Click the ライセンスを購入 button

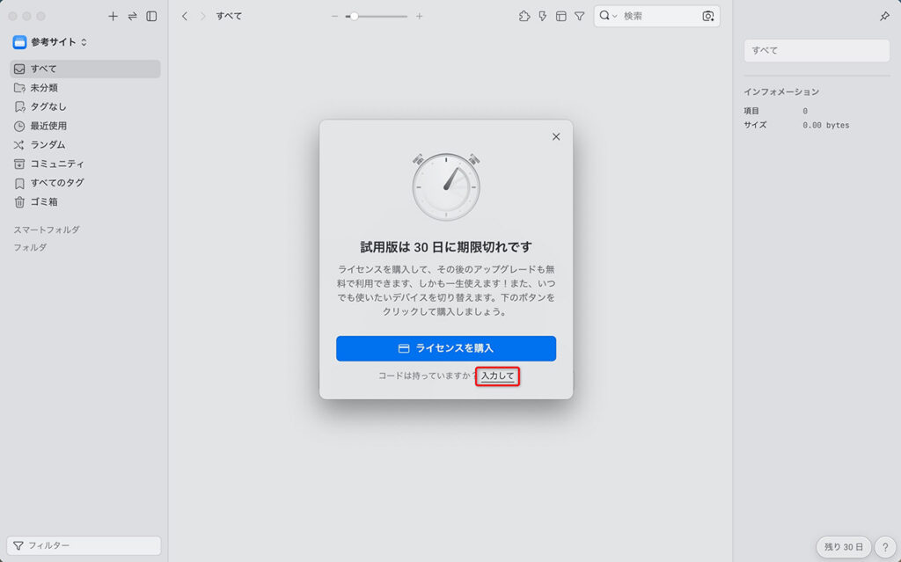[x=446, y=348]
